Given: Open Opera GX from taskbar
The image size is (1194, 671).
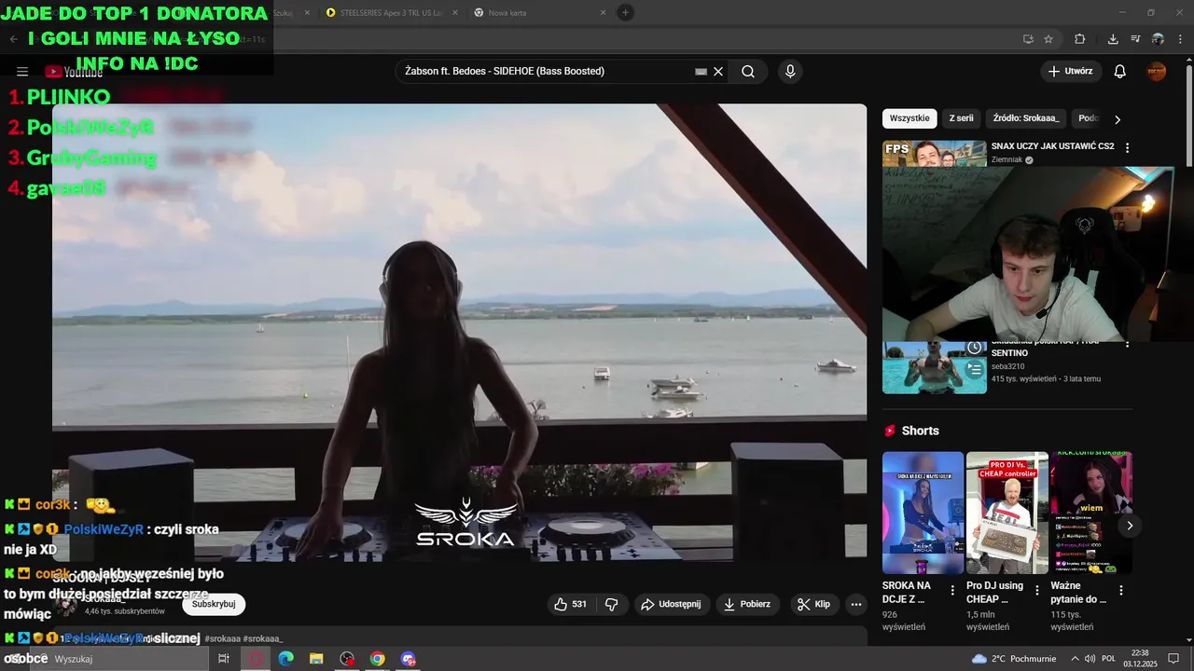Looking at the screenshot, I should coord(256,659).
